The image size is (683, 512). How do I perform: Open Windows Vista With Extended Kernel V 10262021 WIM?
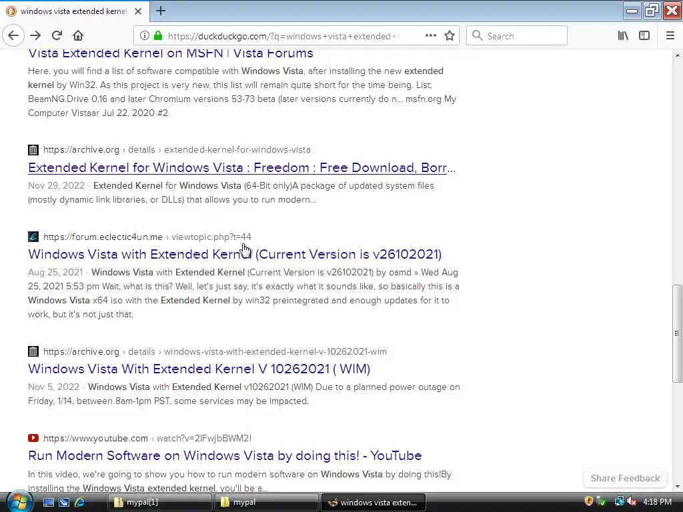tap(199, 369)
